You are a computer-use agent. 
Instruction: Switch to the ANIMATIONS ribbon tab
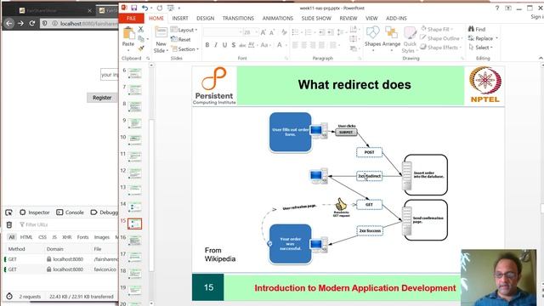pos(278,19)
